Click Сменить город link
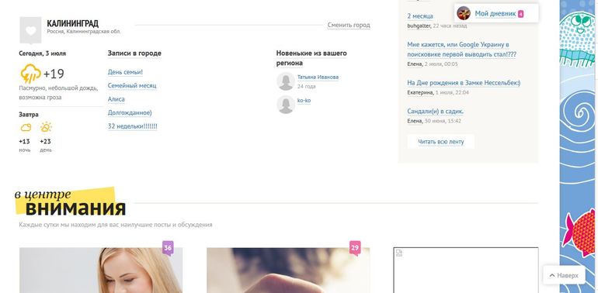Viewport: 598px width, 293px height. 349,25
